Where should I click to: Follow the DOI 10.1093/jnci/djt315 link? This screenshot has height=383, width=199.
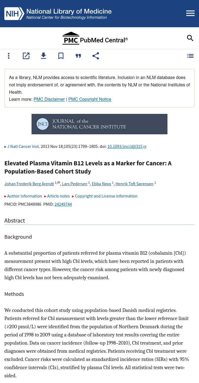(127, 147)
